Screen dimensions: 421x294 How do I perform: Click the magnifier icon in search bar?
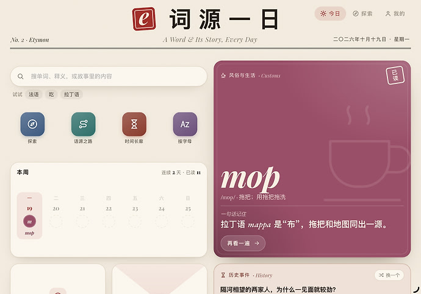[20, 76]
